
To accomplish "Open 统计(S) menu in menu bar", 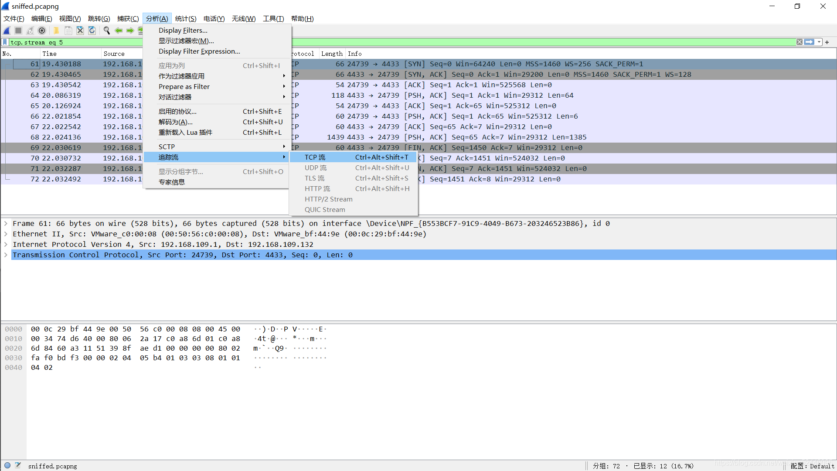I will pyautogui.click(x=185, y=19).
